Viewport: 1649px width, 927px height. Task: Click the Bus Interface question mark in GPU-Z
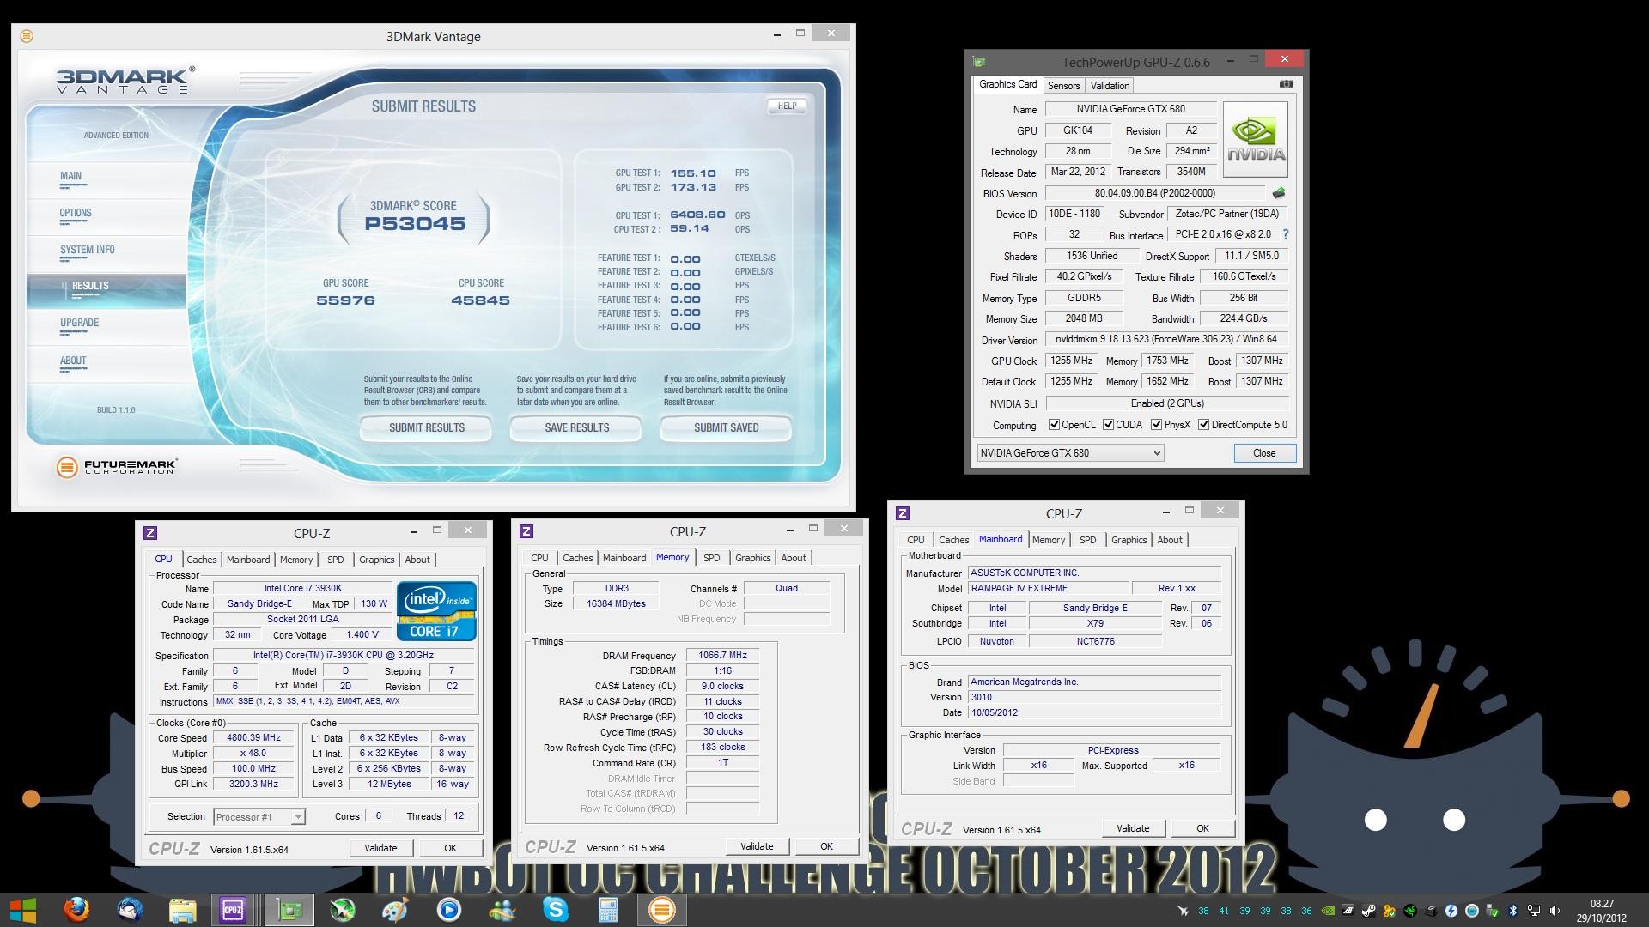coord(1285,234)
